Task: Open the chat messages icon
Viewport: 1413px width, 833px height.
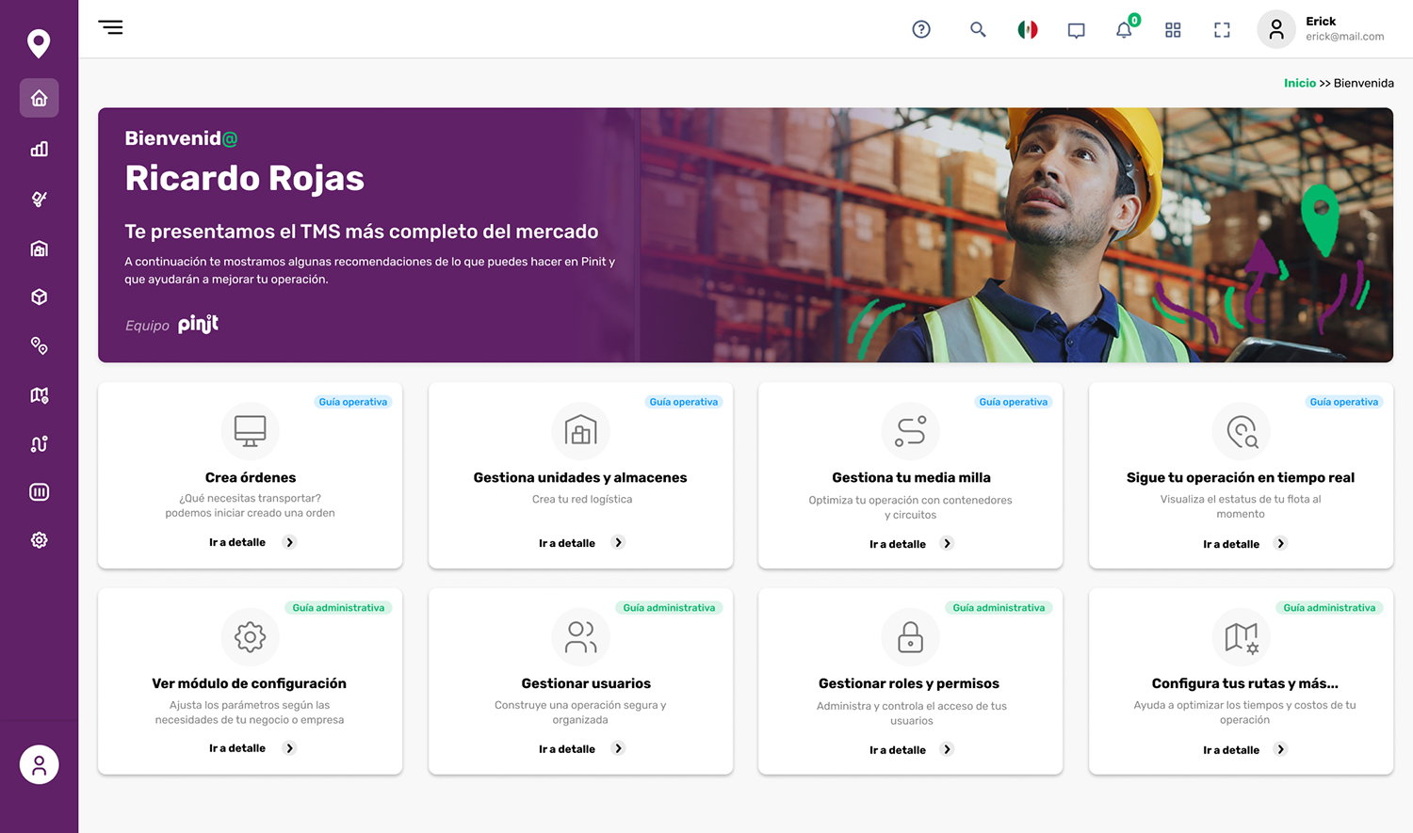Action: (1076, 30)
